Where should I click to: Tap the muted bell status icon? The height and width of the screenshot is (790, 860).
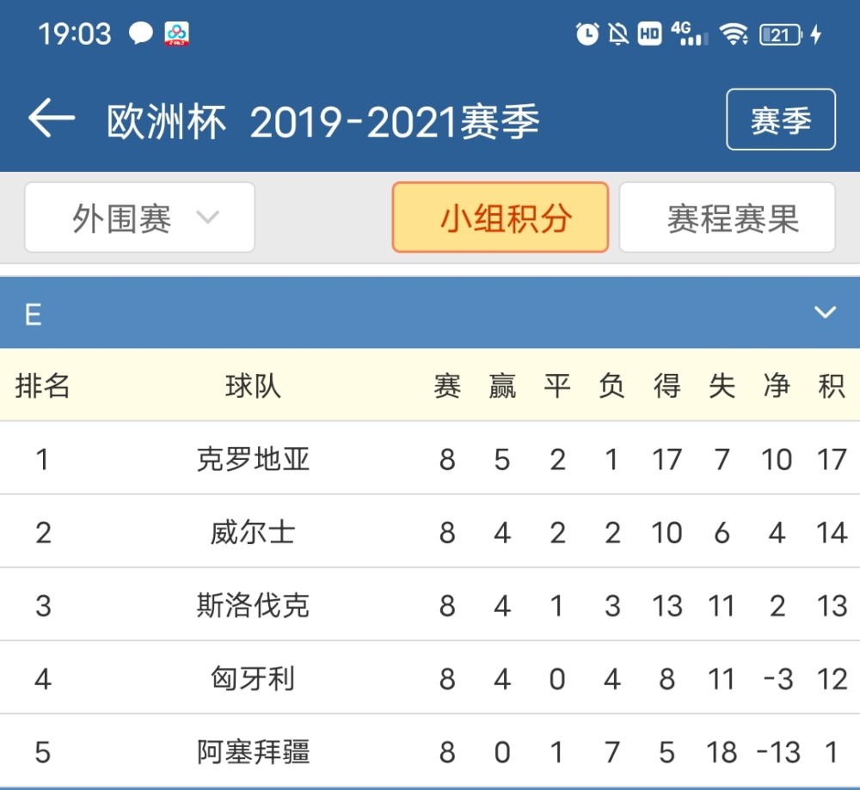pyautogui.click(x=617, y=34)
